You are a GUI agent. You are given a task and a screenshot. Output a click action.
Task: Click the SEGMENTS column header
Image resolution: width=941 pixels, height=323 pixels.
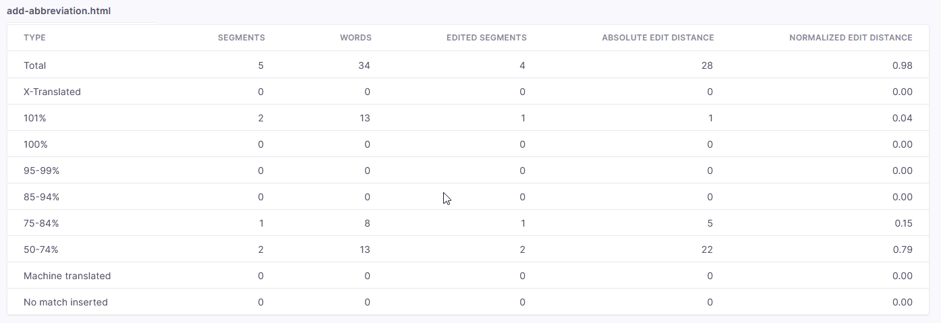[241, 38]
